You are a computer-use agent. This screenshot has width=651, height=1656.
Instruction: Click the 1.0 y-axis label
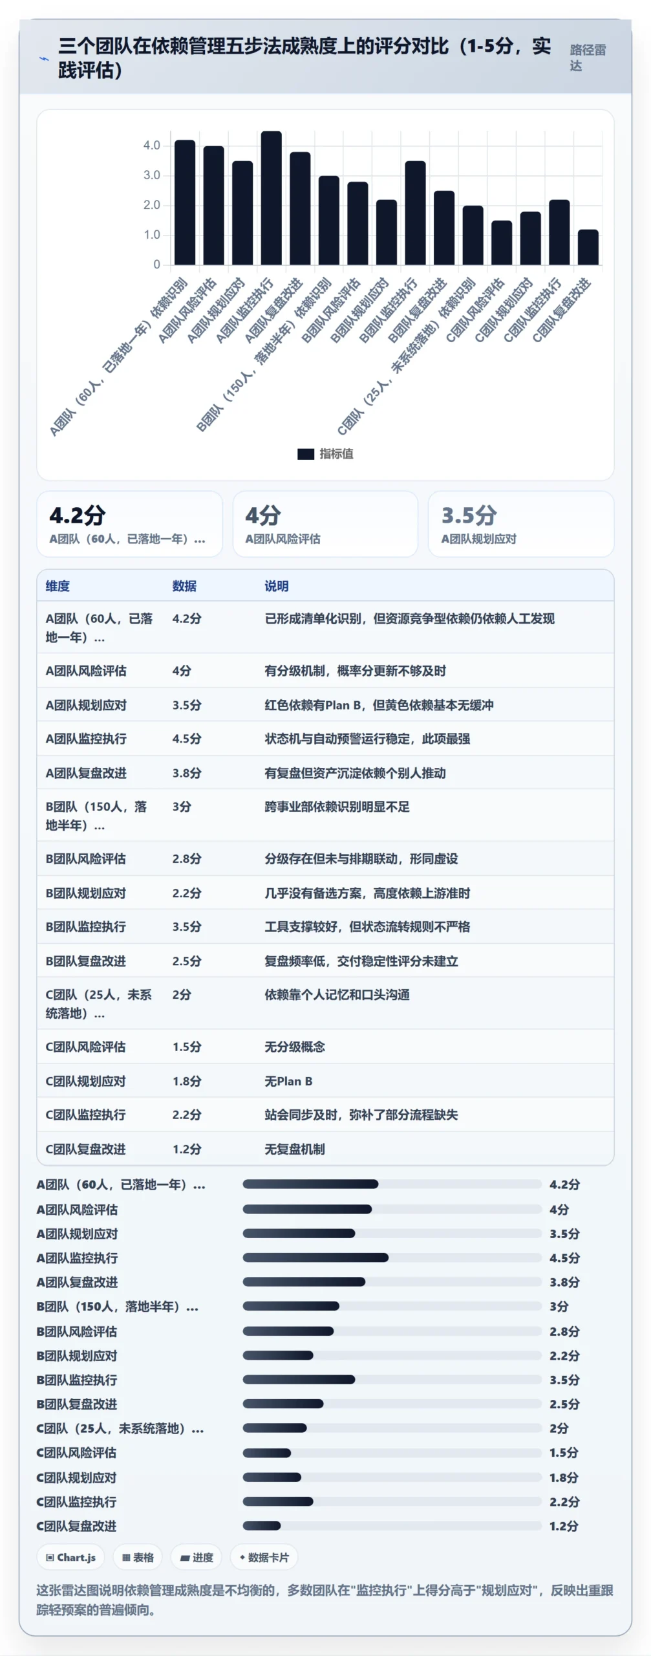pos(152,235)
